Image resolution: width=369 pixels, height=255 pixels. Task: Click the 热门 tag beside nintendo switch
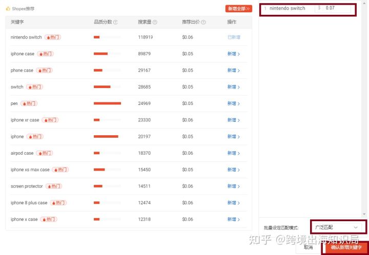click(x=53, y=37)
